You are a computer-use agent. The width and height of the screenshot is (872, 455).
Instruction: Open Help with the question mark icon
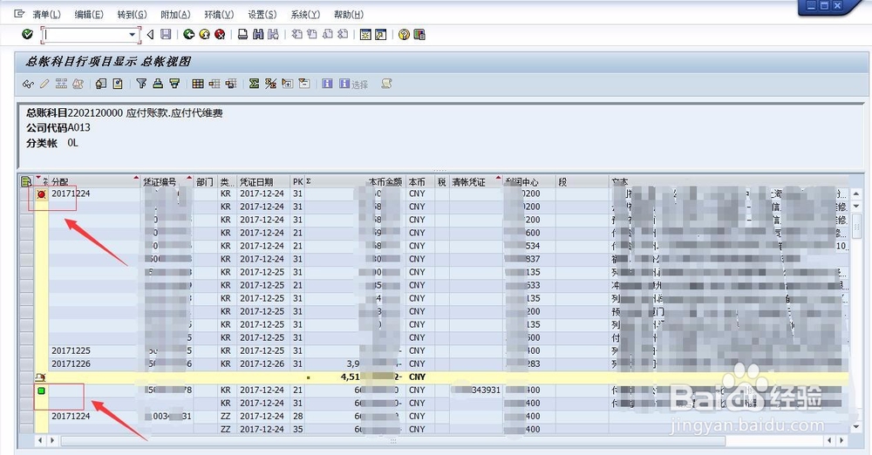coord(404,35)
